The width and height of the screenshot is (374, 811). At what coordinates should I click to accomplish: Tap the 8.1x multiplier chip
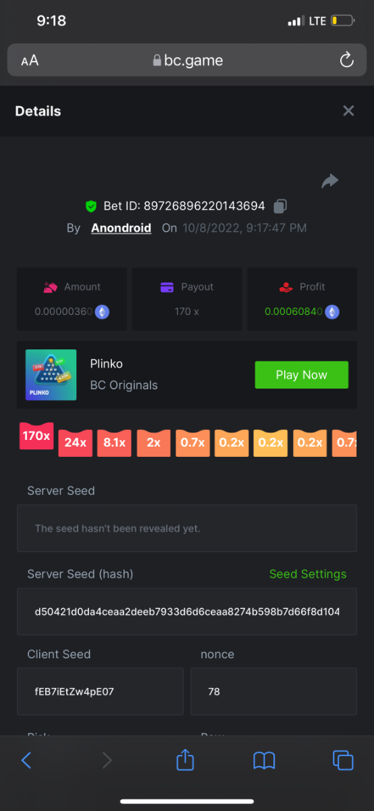(x=114, y=443)
